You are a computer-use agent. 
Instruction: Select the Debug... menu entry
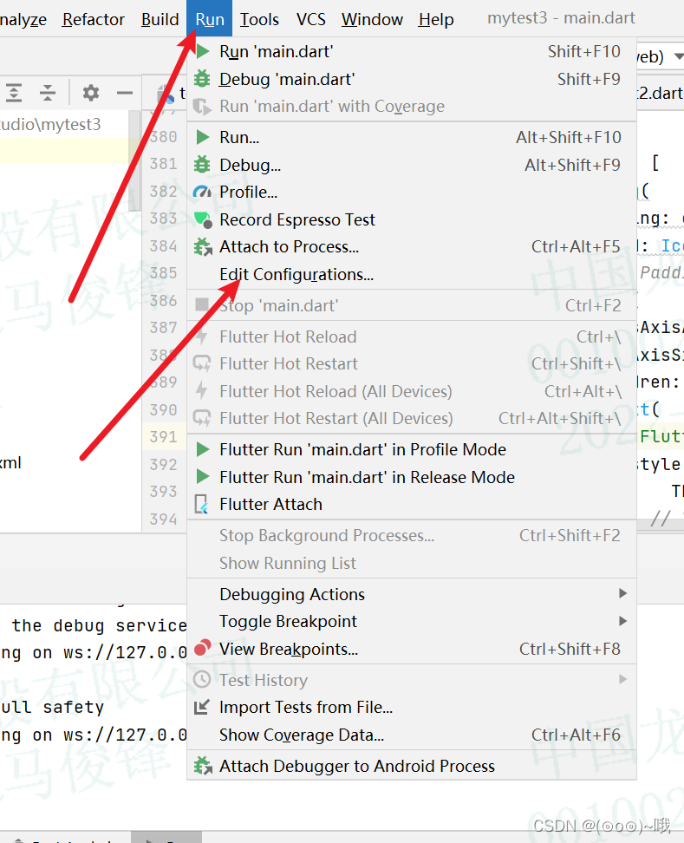[412, 165]
